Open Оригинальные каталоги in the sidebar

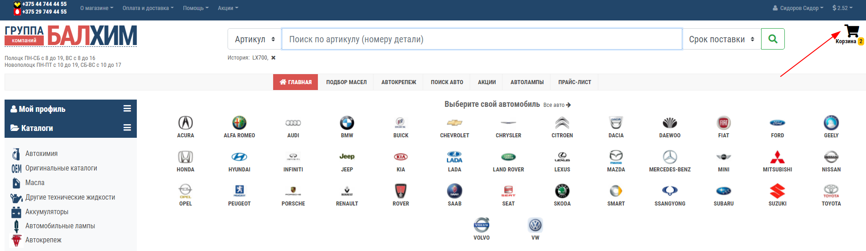[61, 168]
